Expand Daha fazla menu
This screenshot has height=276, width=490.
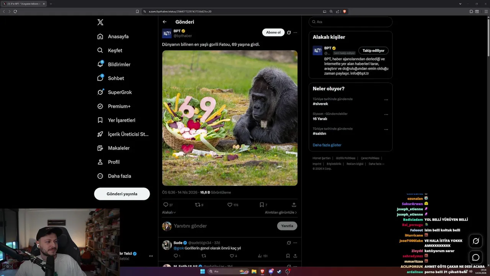pyautogui.click(x=114, y=176)
